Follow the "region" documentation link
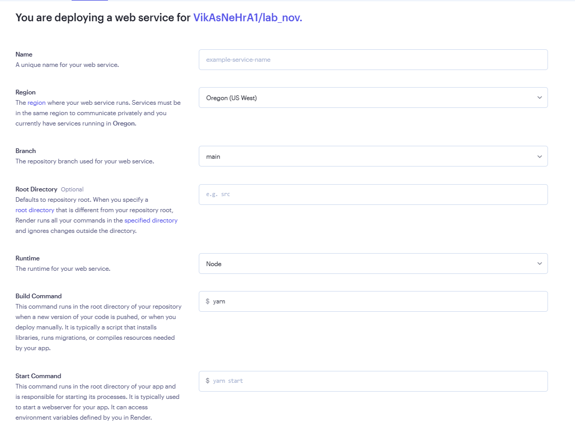 tap(36, 102)
